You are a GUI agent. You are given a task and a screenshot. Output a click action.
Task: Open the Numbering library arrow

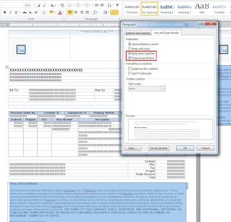[82, 5]
